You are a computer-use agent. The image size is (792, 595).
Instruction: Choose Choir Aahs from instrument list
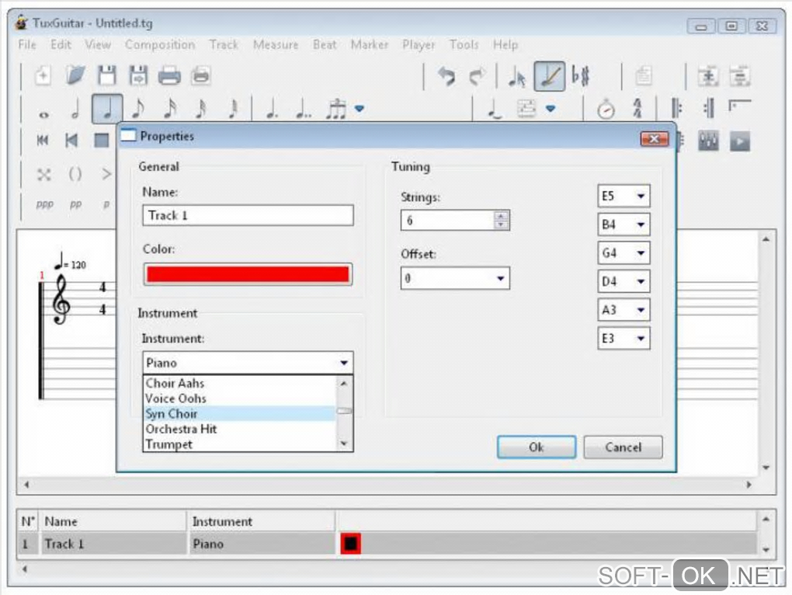(x=239, y=384)
